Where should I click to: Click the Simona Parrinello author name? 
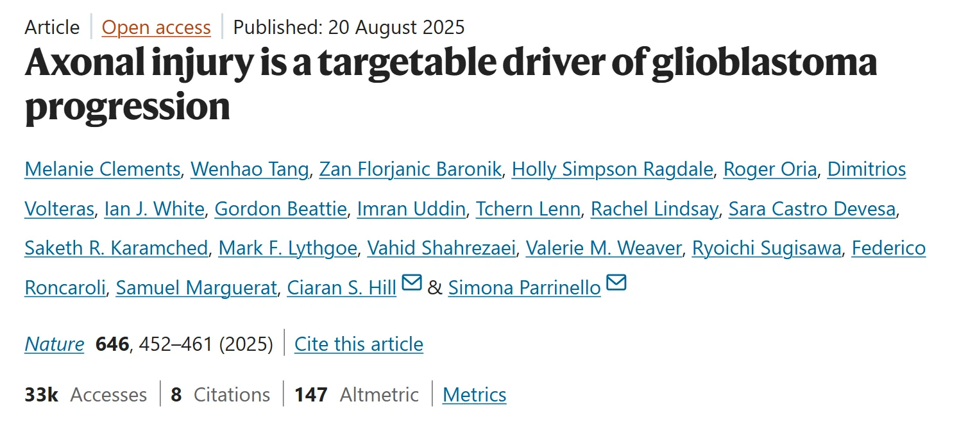coord(524,288)
